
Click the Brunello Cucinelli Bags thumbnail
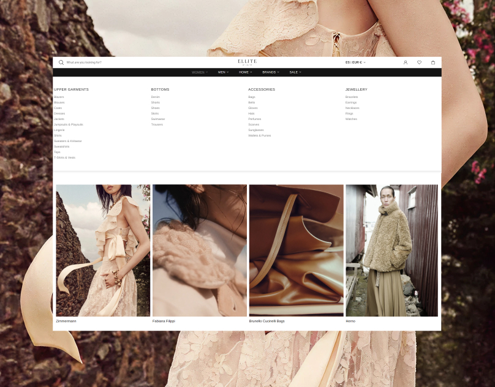coord(296,250)
